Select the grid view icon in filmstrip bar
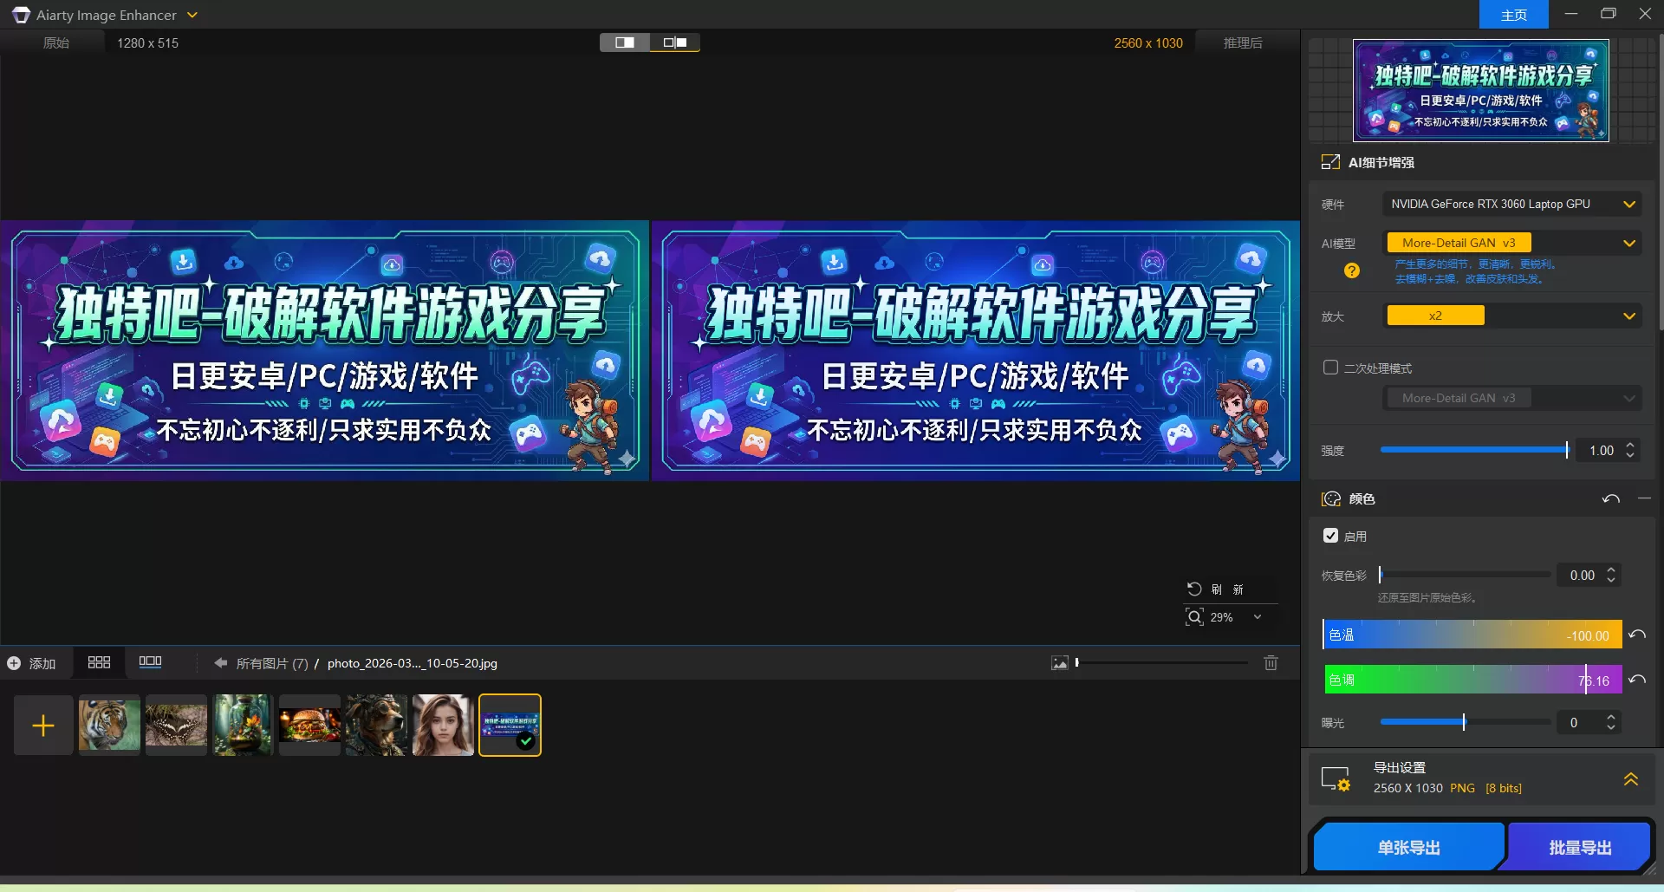 (99, 662)
